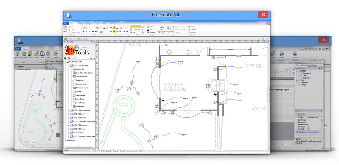The width and height of the screenshot is (339, 165).
Task: Switch to the Review ribbon tab
Action: [97, 24]
